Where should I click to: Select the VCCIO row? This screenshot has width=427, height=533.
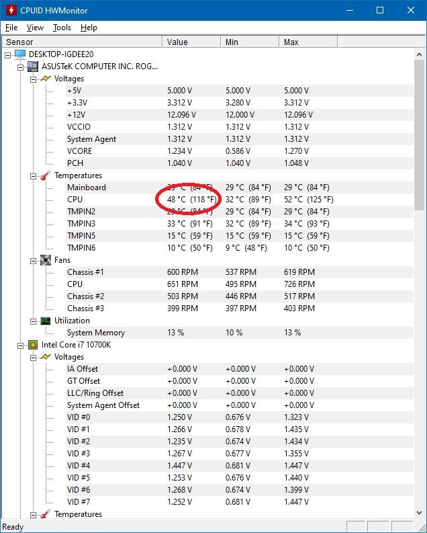tap(240, 127)
